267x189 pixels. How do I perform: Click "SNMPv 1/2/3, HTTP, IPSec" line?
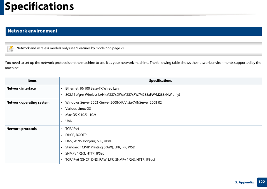(85, 153)
